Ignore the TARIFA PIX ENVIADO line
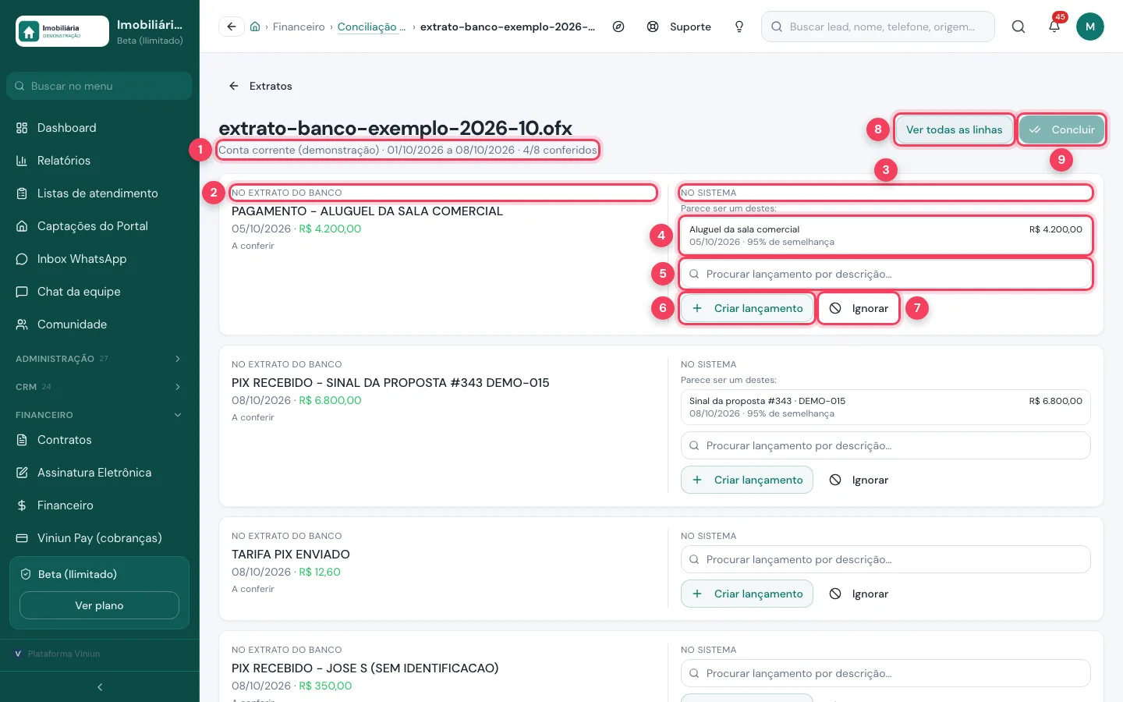1123x702 pixels. coord(859,594)
